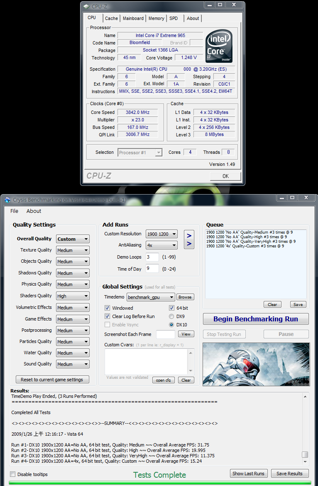318x486 pixels.
Task: Expand the Custom Resolution dropdown
Action: pyautogui.click(x=161, y=234)
